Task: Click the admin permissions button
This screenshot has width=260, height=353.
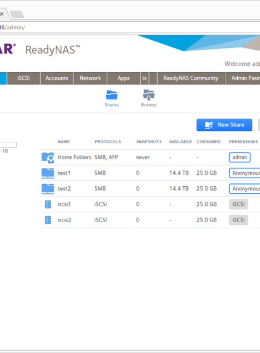Action: click(240, 157)
